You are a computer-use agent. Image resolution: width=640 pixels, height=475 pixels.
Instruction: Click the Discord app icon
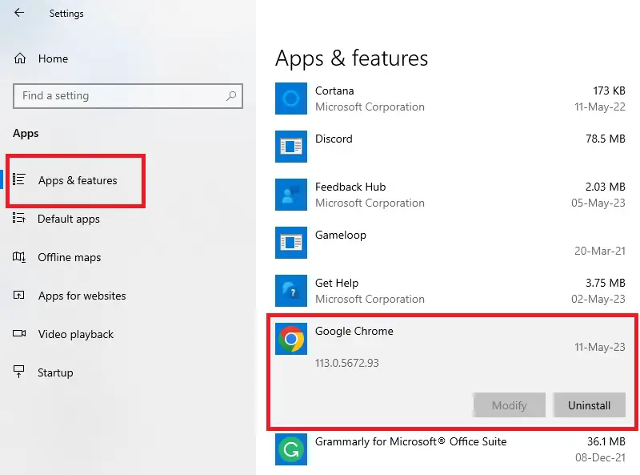point(291,147)
